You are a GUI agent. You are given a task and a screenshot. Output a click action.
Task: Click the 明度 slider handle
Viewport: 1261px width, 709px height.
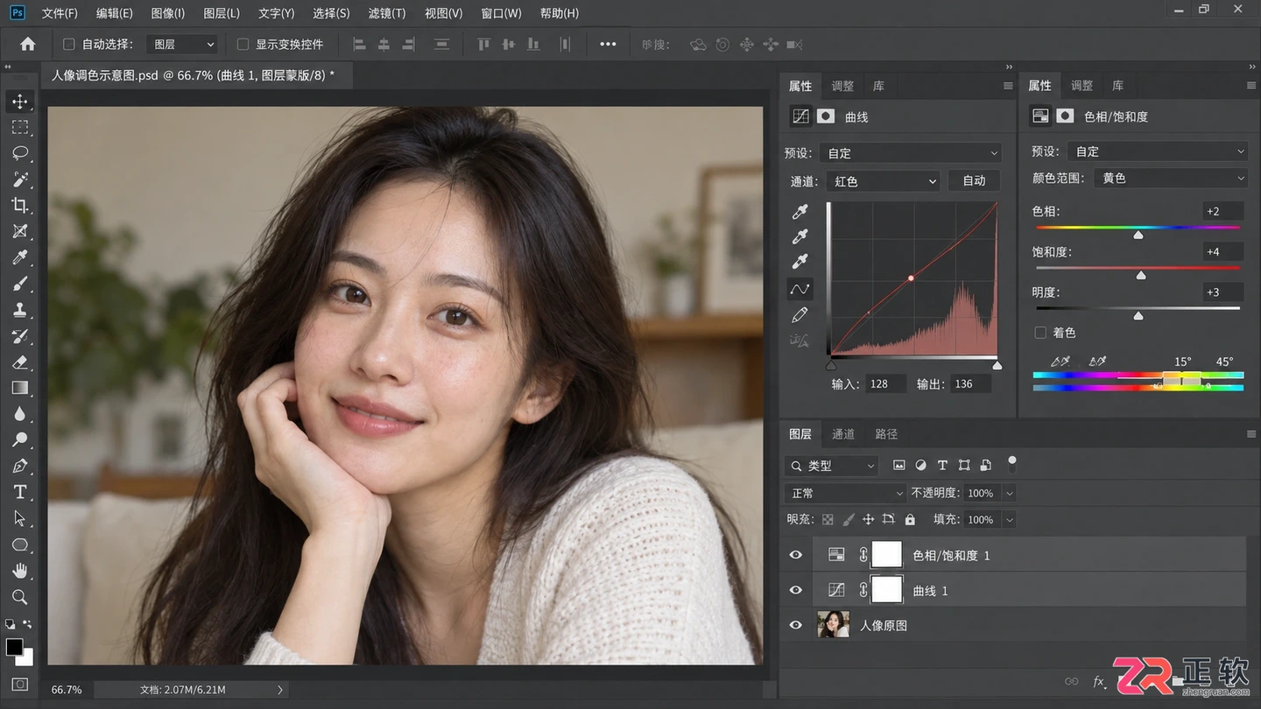coord(1138,315)
